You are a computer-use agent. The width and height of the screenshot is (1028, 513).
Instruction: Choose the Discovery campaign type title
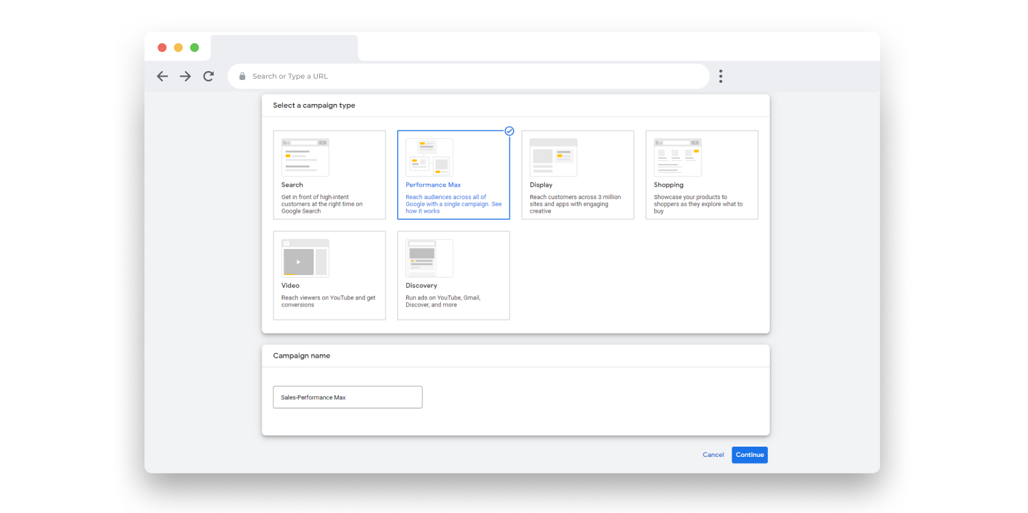click(x=421, y=285)
